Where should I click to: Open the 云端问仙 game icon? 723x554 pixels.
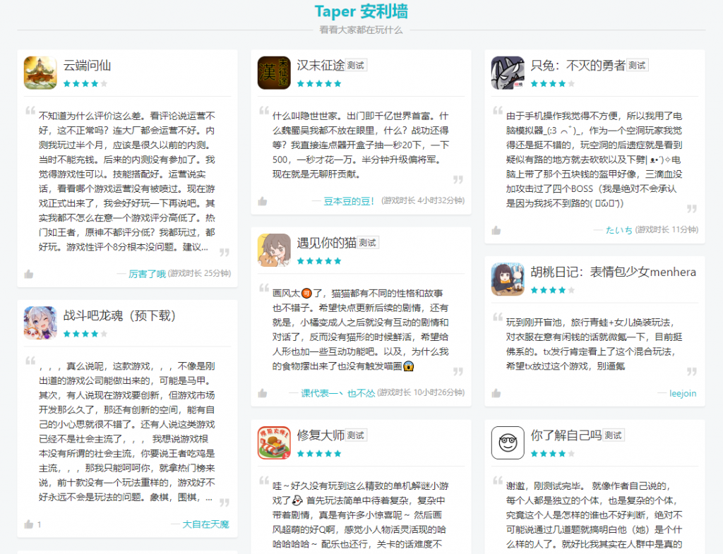(40, 73)
